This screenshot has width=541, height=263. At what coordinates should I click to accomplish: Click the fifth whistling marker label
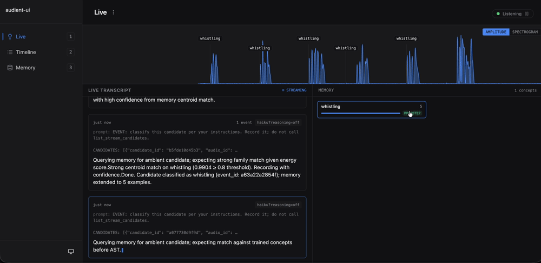406,38
